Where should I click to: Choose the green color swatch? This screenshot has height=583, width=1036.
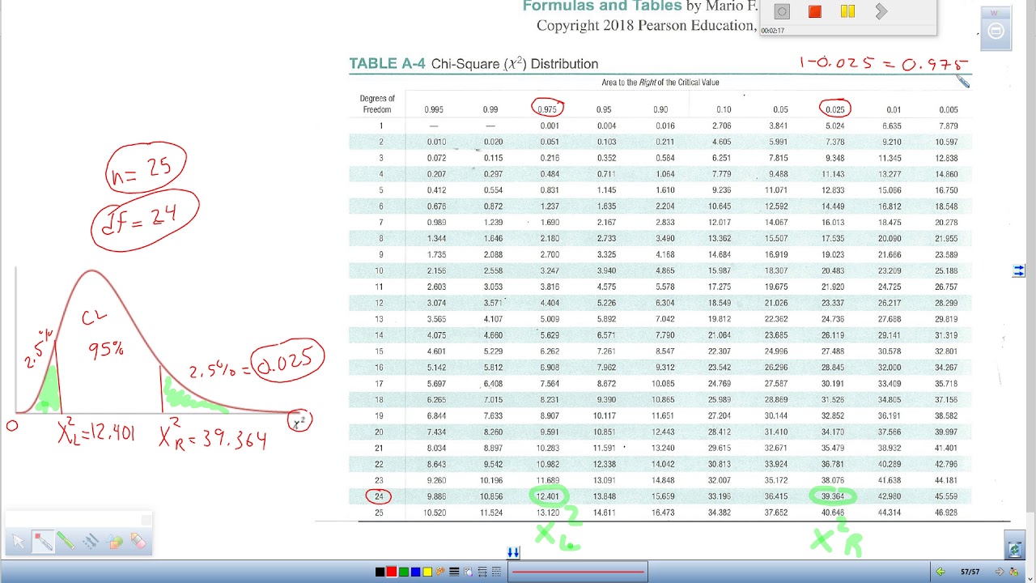404,572
